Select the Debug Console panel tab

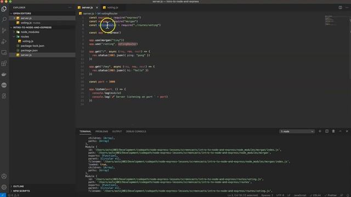click(x=136, y=131)
